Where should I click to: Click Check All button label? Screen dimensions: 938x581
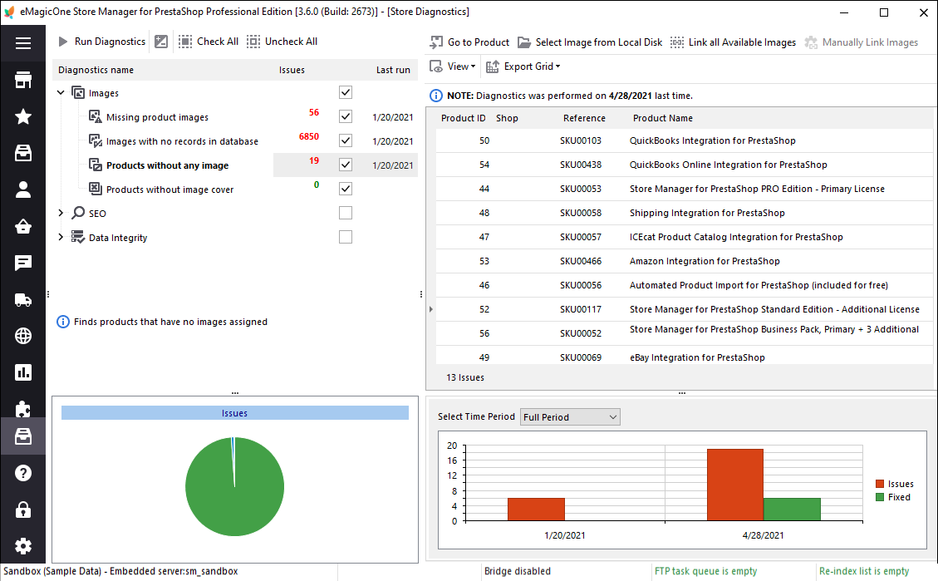coord(218,42)
